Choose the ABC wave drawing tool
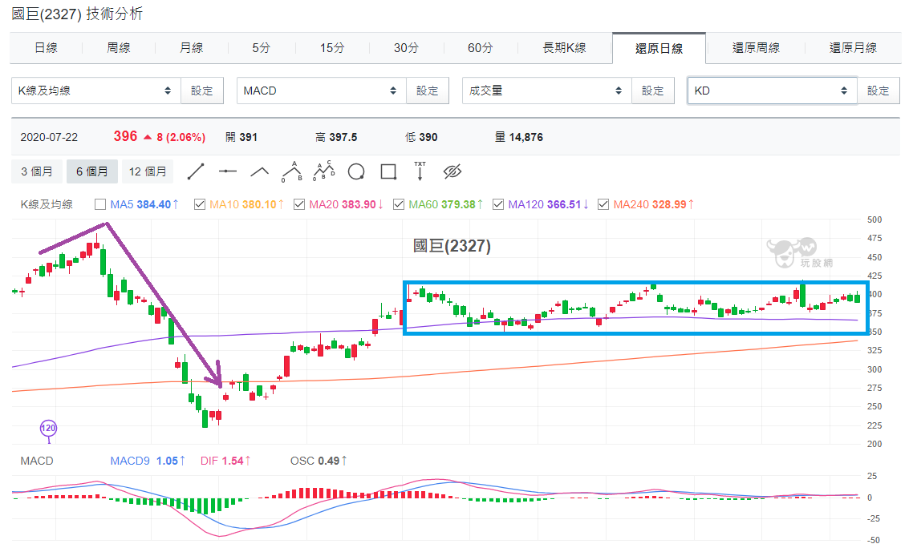 292,171
